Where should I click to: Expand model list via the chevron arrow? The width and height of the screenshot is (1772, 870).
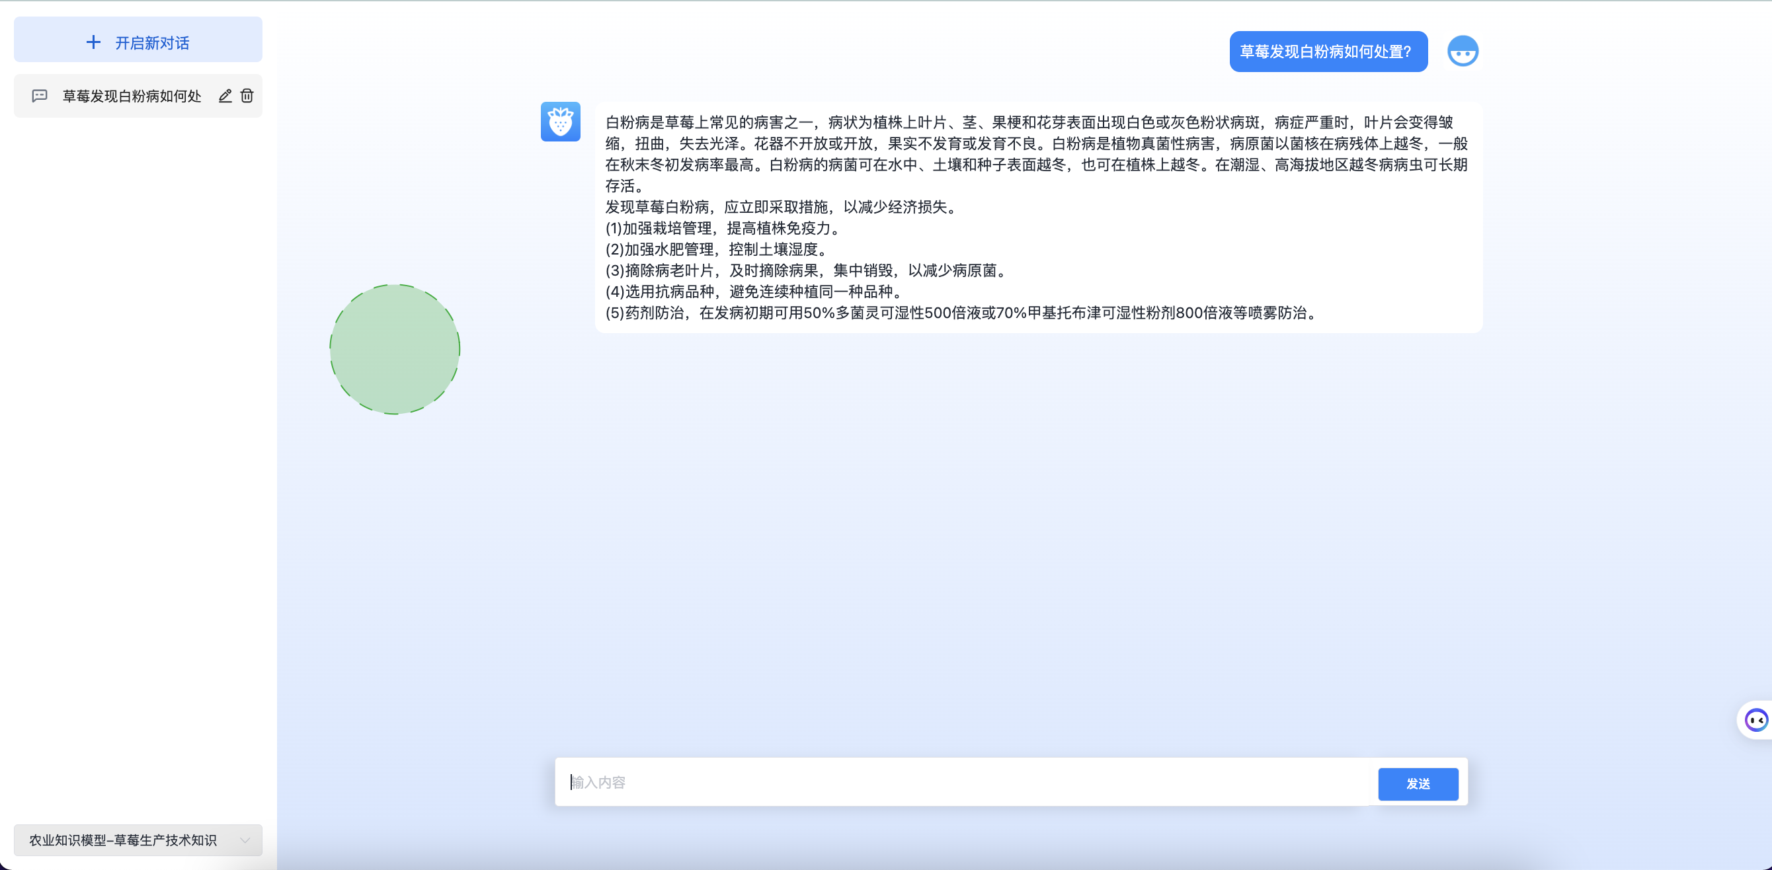pyautogui.click(x=245, y=840)
